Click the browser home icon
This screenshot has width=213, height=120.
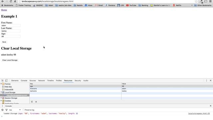(x=15, y=1)
